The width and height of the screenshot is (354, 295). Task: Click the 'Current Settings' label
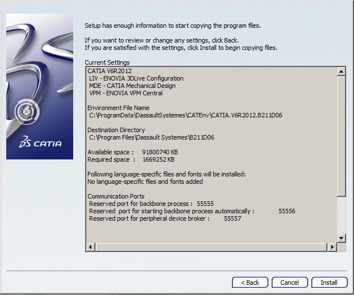tap(107, 62)
